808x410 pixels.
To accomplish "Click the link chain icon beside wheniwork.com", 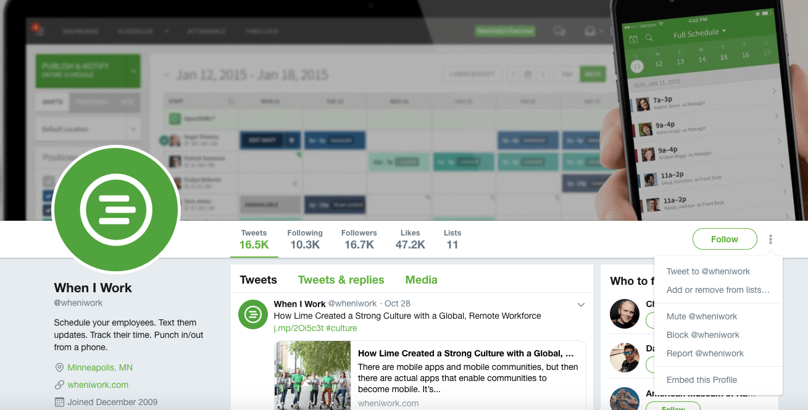I will tap(59, 385).
